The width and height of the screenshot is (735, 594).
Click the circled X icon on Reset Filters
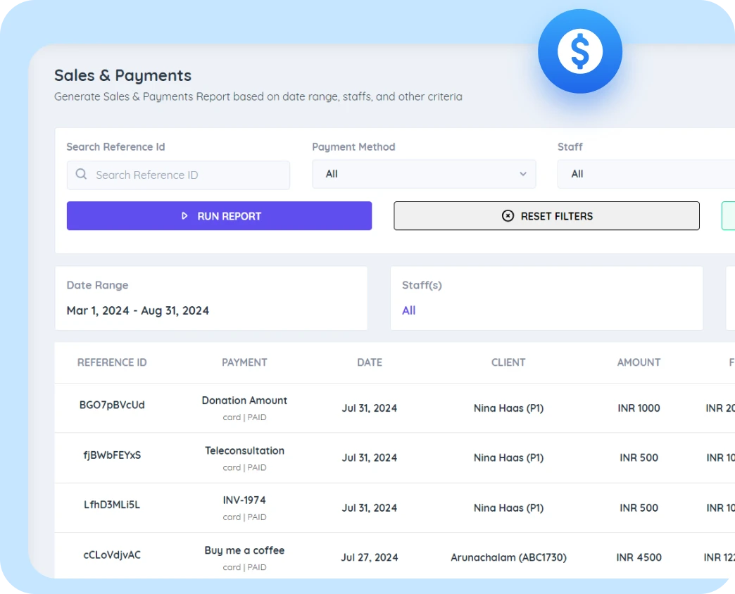508,216
